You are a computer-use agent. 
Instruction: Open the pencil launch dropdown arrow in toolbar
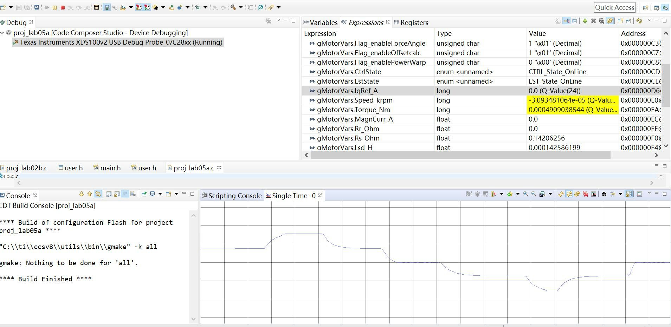coord(278,7)
